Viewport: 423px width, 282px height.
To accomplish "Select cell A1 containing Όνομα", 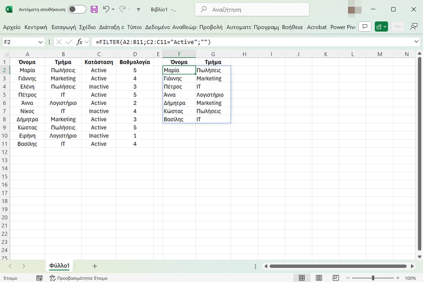I will coord(27,62).
